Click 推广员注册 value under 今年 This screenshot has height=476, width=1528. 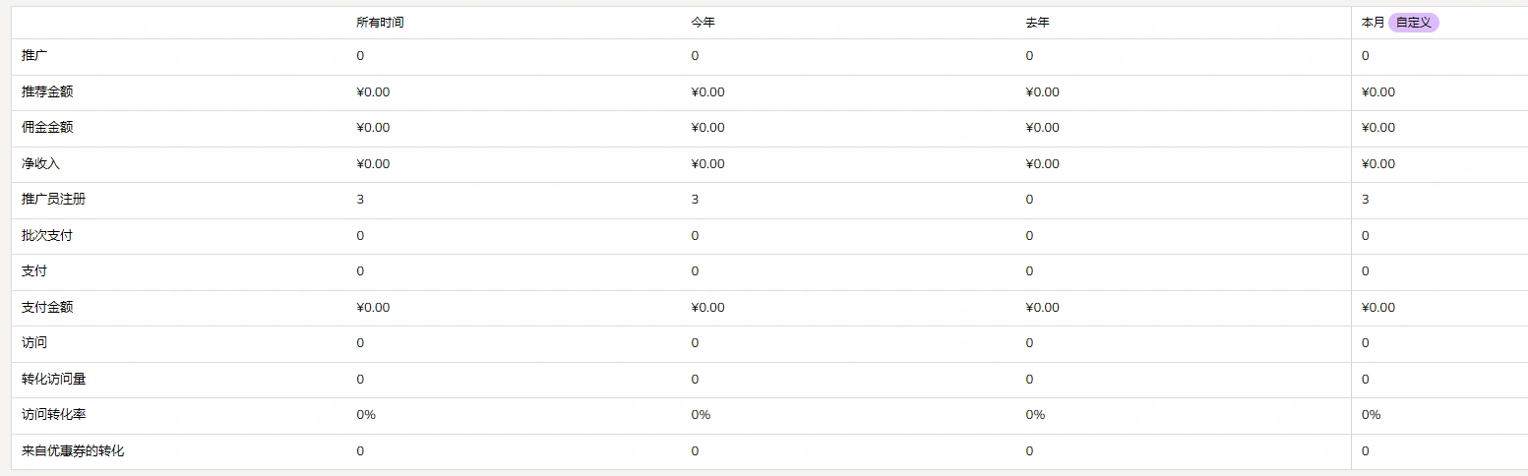[695, 200]
